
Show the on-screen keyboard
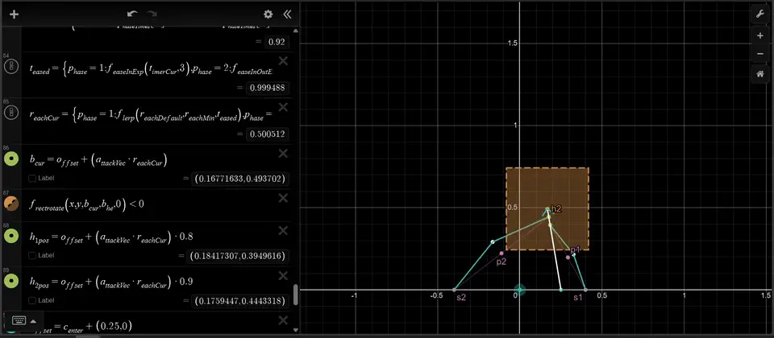tap(19, 321)
